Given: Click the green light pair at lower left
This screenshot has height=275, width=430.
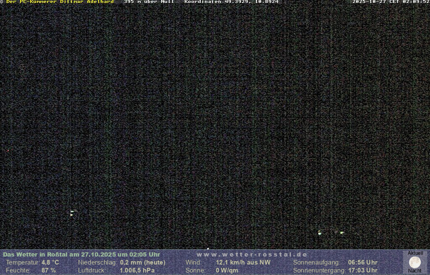Looking at the screenshot, I should pos(72,213).
